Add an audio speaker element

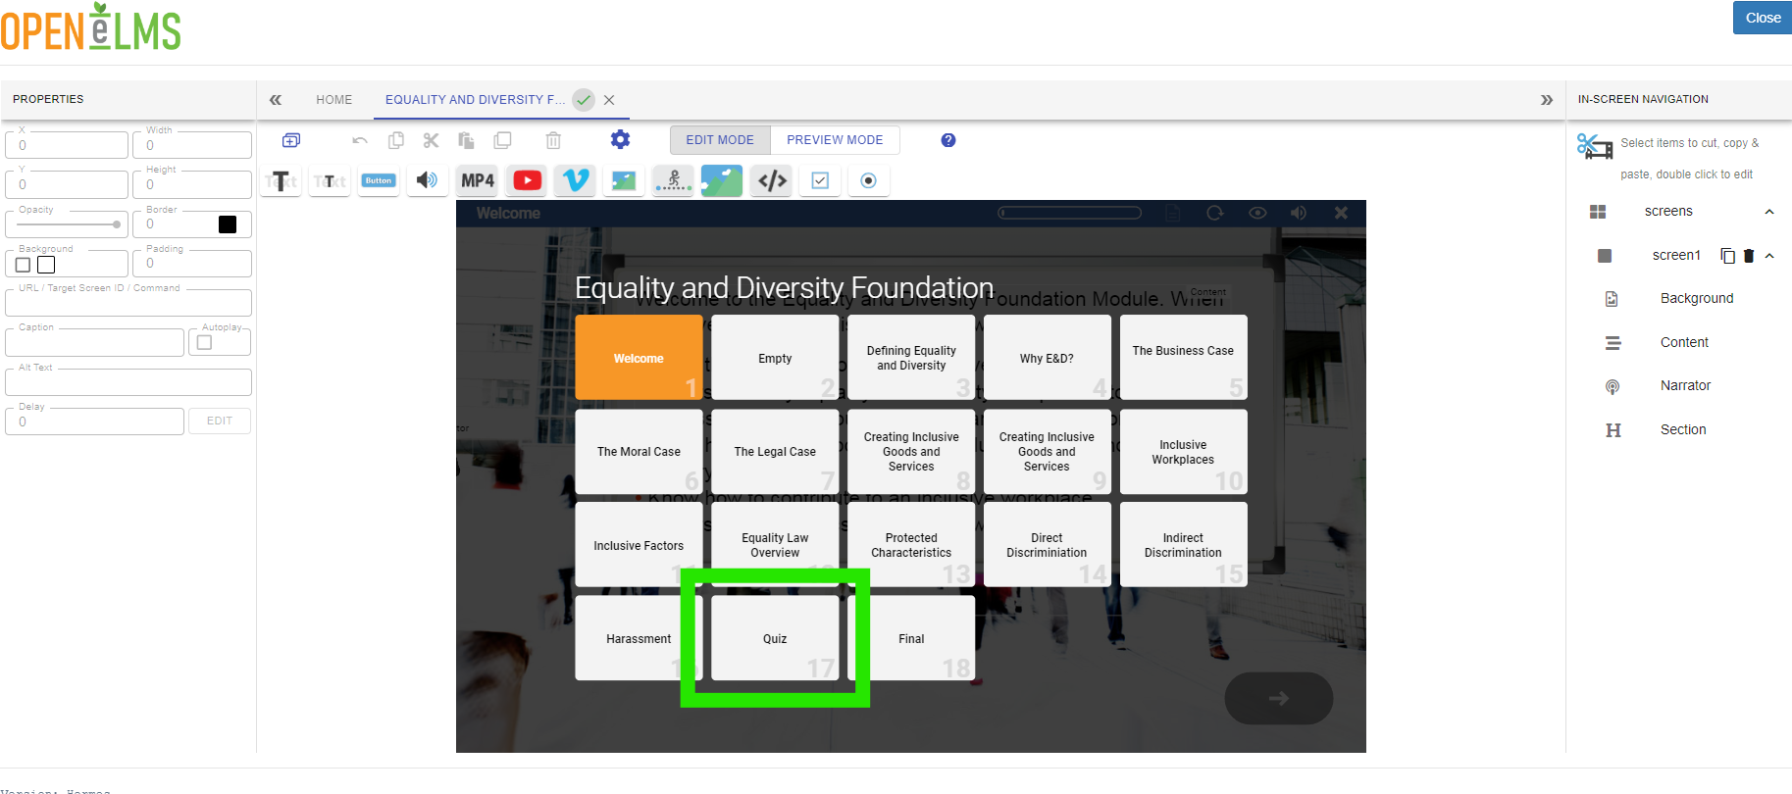[x=427, y=180]
